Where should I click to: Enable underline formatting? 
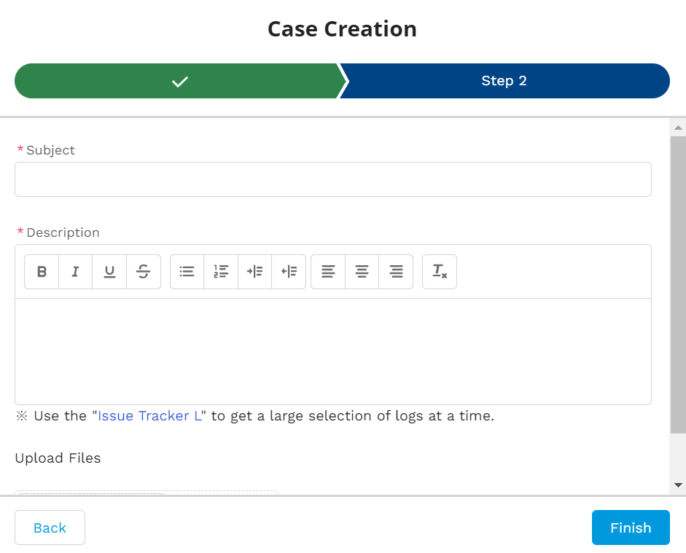click(x=109, y=272)
